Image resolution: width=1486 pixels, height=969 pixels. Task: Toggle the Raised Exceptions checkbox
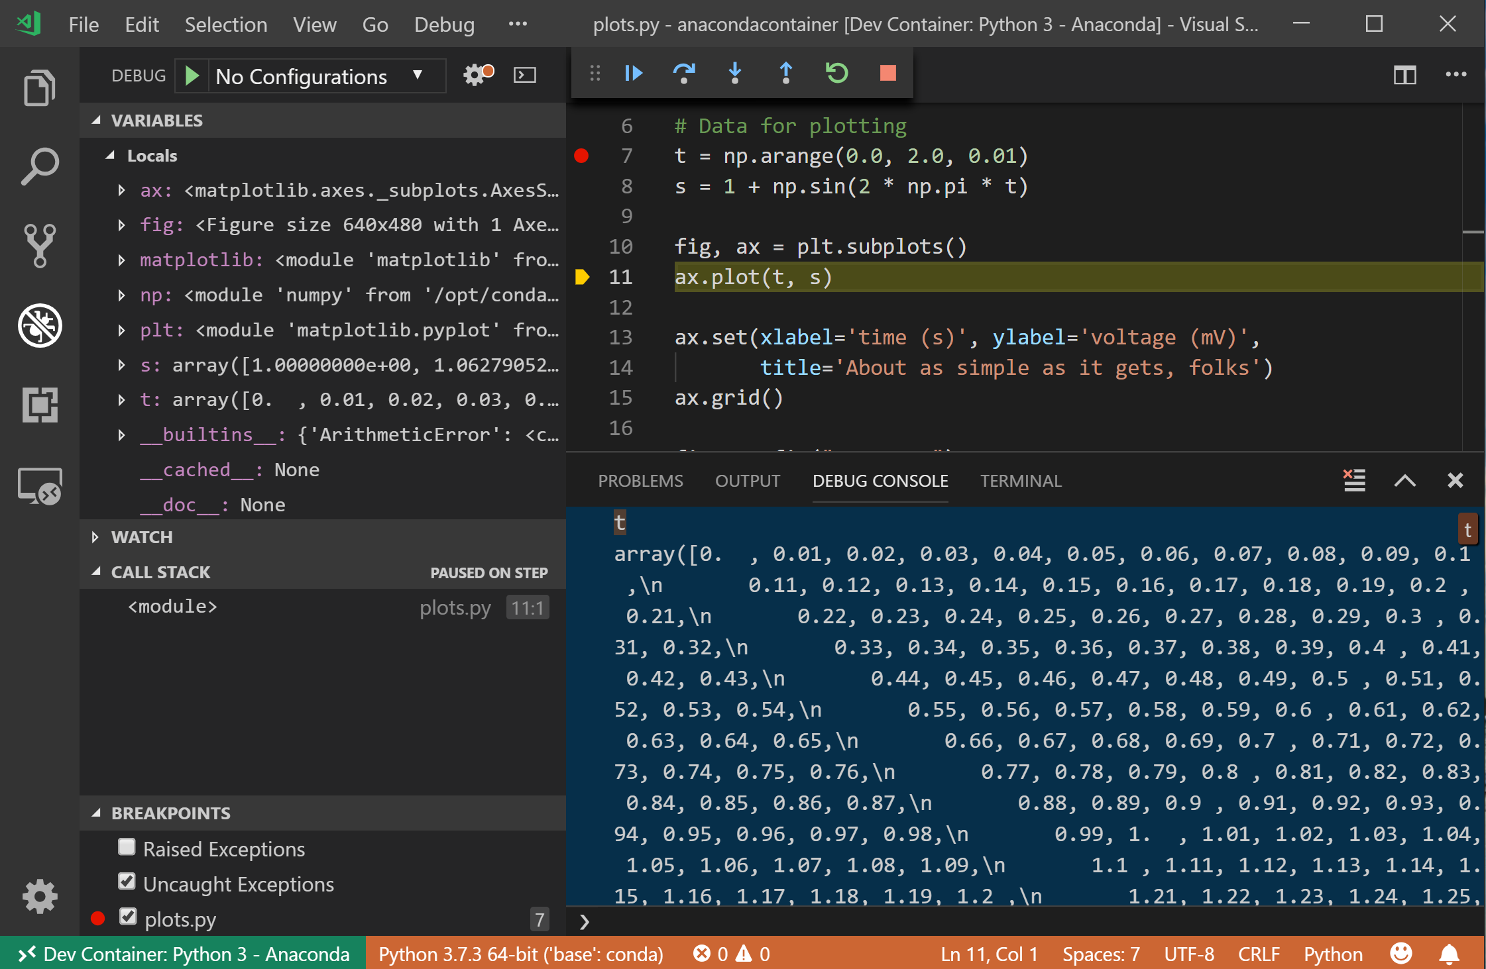(x=128, y=849)
